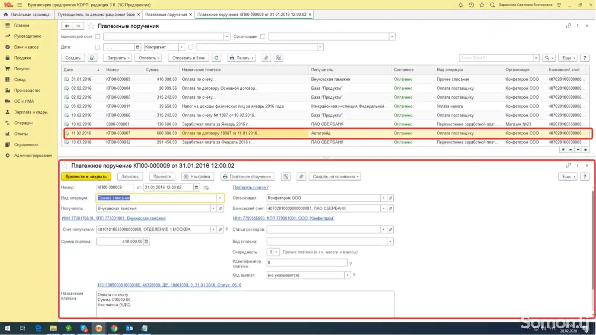Click the Windows Start button
Image resolution: width=596 pixels, height=335 pixels.
pos(7,328)
